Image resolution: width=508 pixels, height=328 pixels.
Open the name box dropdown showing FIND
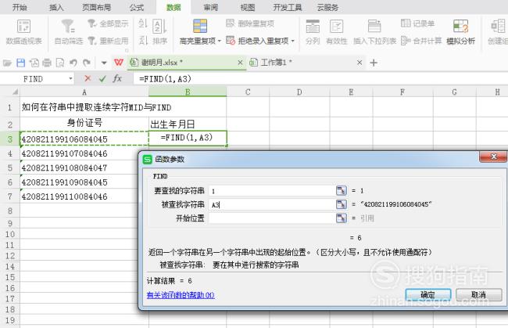(x=70, y=79)
